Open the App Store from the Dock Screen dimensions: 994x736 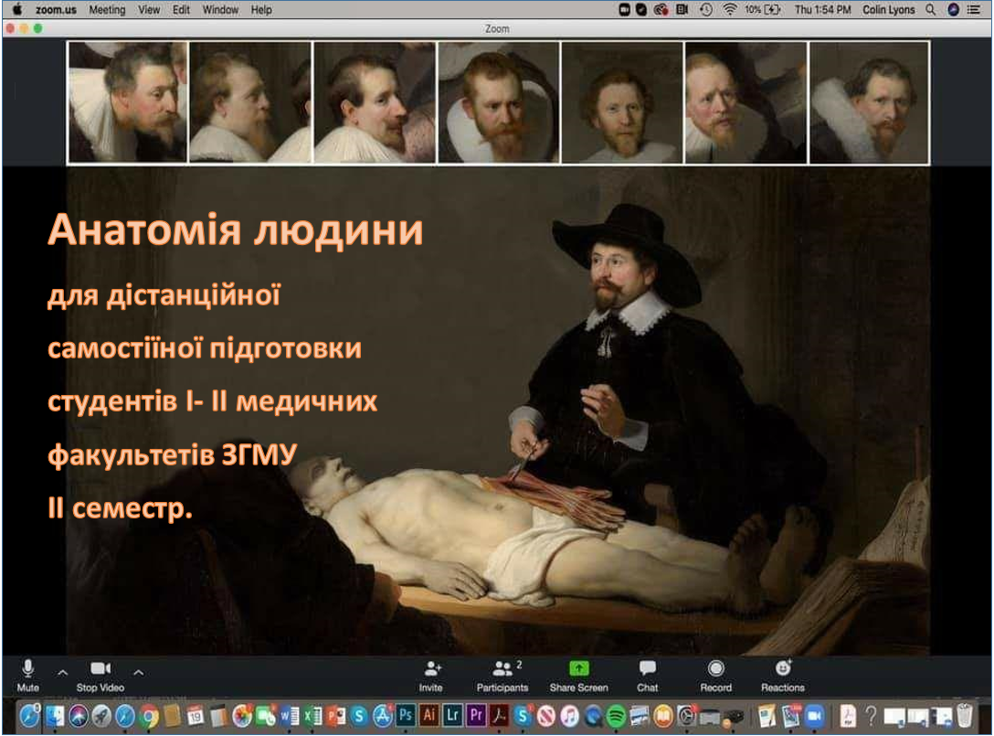pyautogui.click(x=382, y=716)
